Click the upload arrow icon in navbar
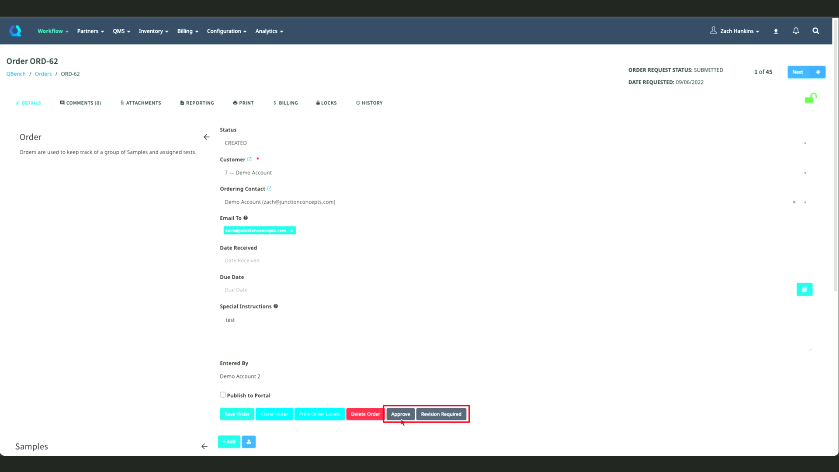 click(776, 31)
